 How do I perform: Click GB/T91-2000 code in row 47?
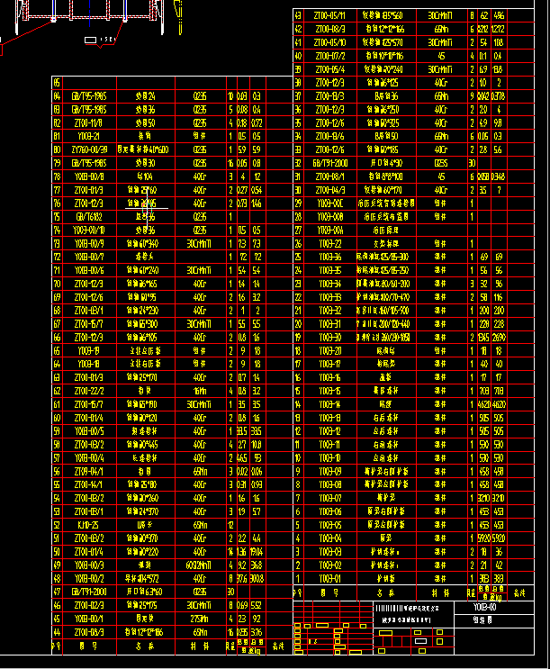pyautogui.click(x=89, y=592)
